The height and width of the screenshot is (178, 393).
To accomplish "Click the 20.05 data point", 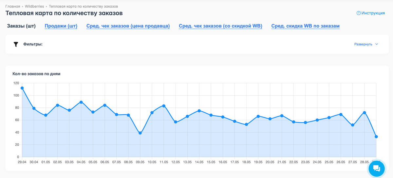I will [270, 119].
